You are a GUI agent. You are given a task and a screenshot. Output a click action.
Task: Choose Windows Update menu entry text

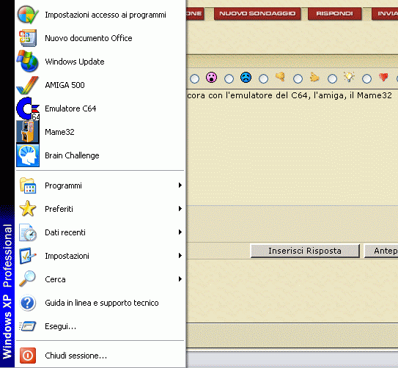(x=75, y=62)
